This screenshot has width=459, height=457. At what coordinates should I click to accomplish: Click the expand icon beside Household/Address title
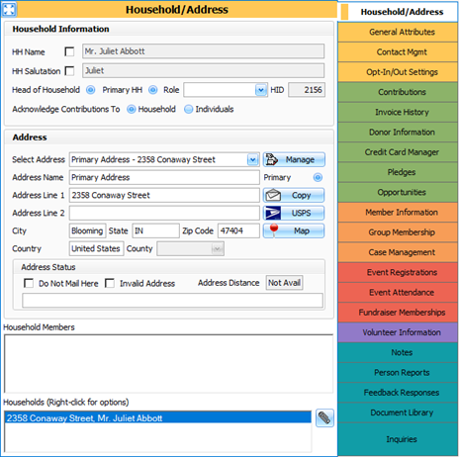9,9
